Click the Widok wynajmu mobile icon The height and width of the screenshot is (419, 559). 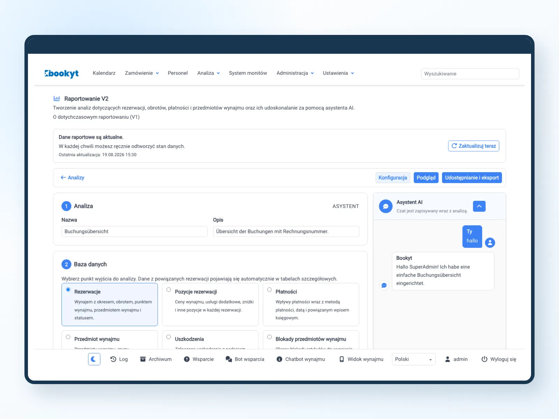pos(342,359)
